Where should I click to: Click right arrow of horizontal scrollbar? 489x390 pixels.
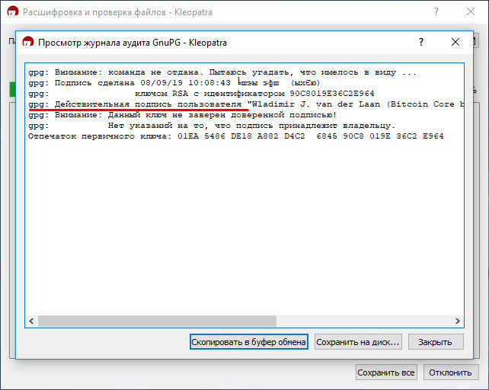pyautogui.click(x=457, y=321)
